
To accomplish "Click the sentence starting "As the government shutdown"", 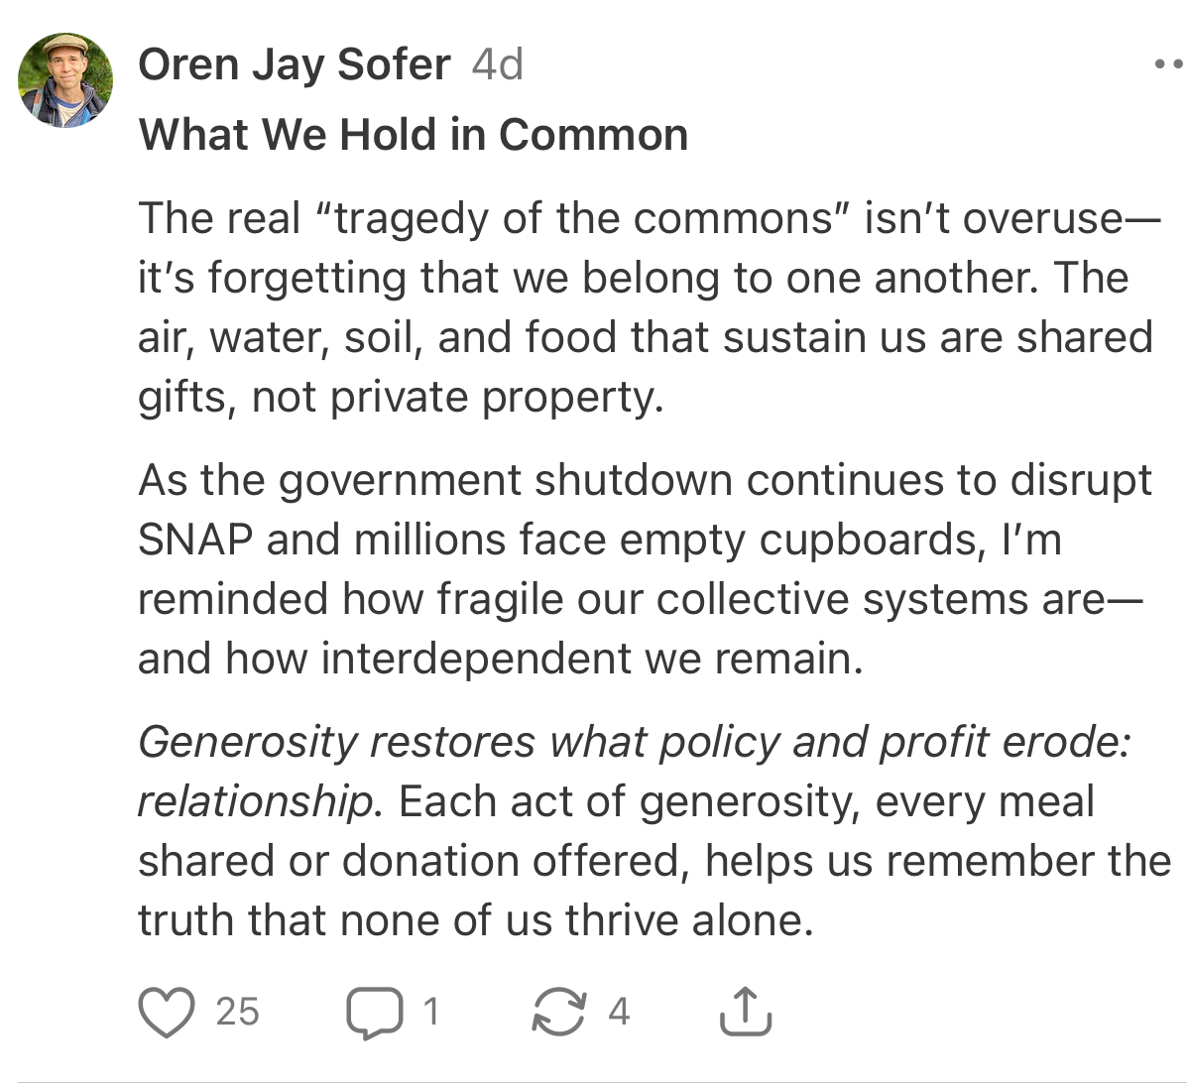I will 643,480.
